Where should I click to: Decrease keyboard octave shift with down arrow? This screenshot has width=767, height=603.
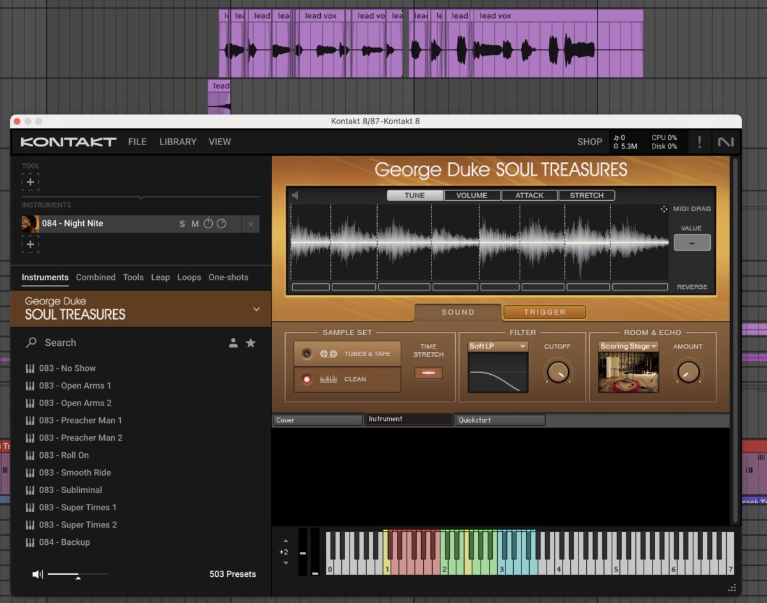[285, 563]
